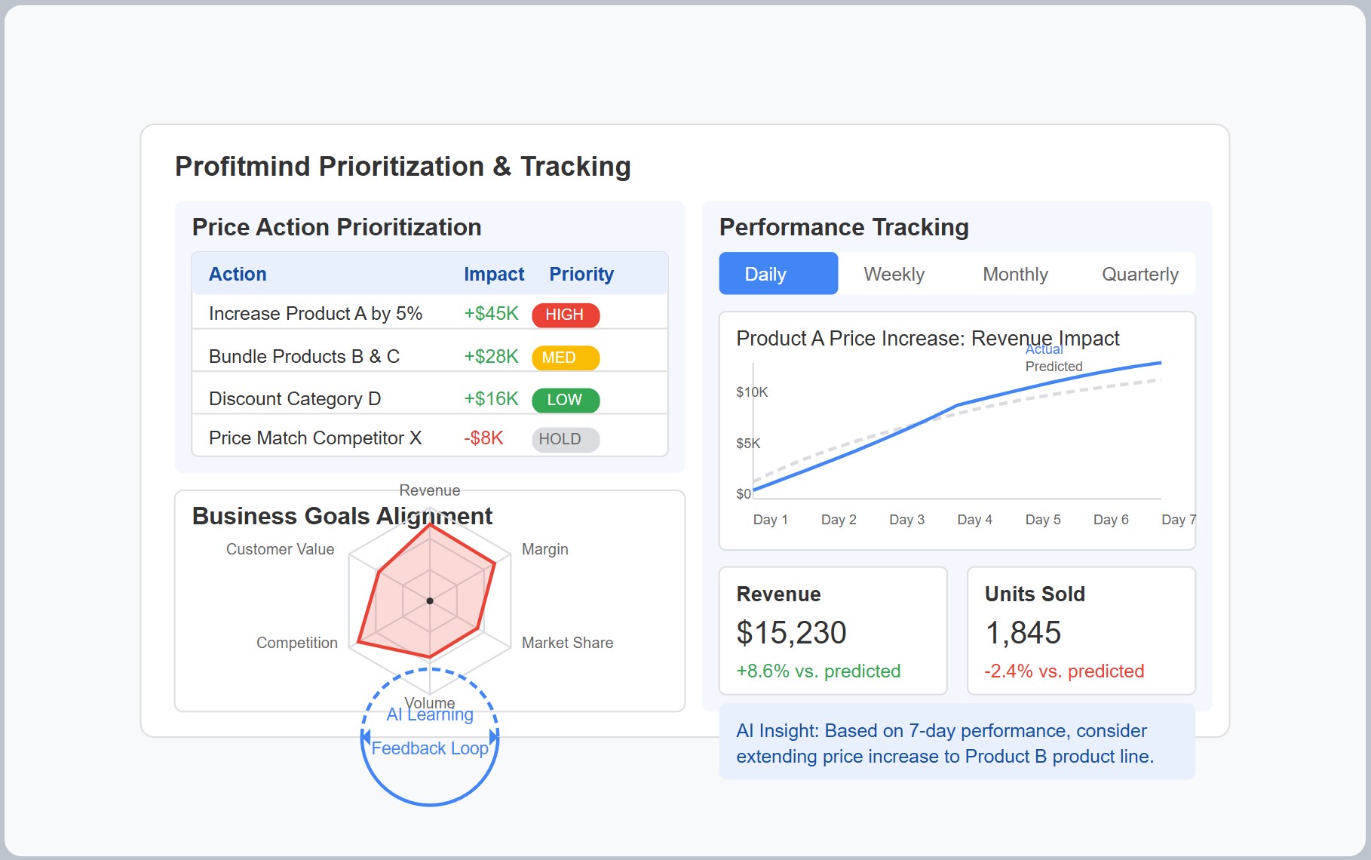
Task: Switch to the Weekly tracking tab
Action: coord(893,273)
